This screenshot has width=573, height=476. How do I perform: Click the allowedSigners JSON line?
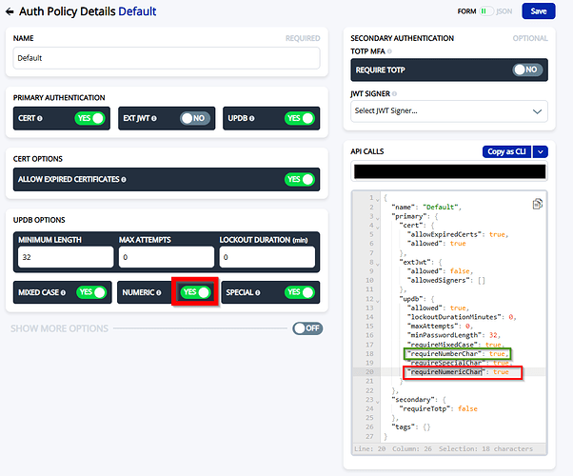pos(445,281)
